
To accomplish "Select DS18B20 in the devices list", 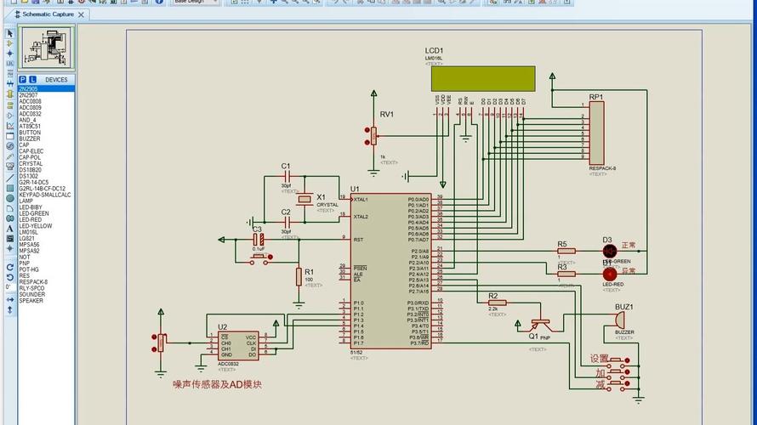I will tap(46, 170).
